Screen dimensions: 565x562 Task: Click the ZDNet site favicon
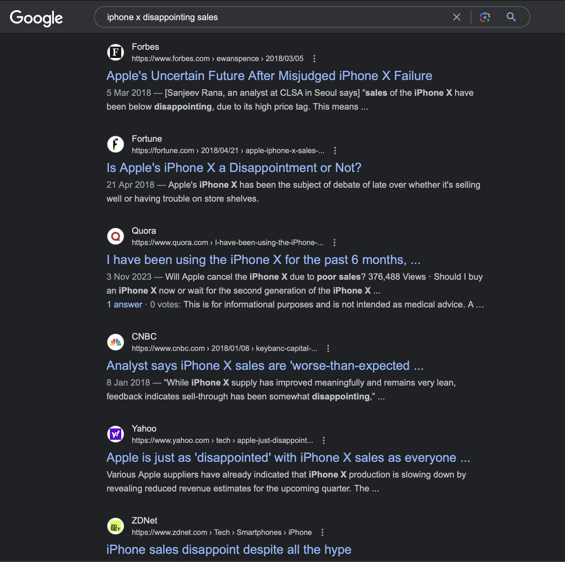pyautogui.click(x=116, y=526)
